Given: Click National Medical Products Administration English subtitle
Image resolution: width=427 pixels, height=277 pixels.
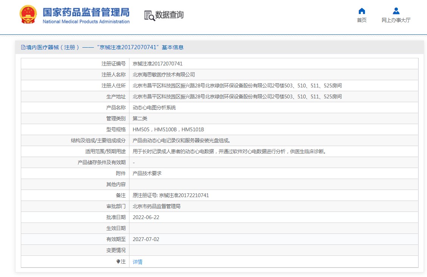Looking at the screenshot, I should pos(86,22).
